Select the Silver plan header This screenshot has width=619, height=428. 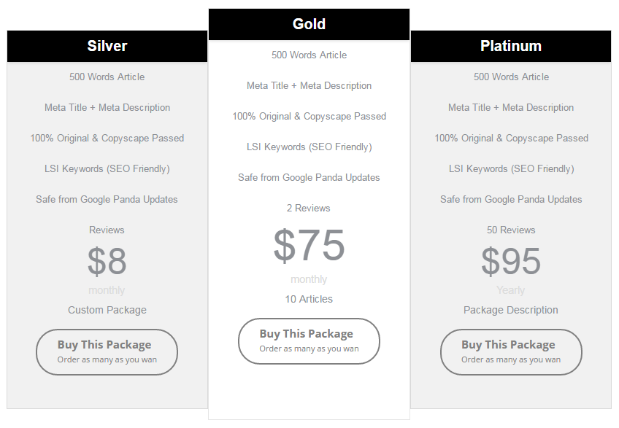107,46
